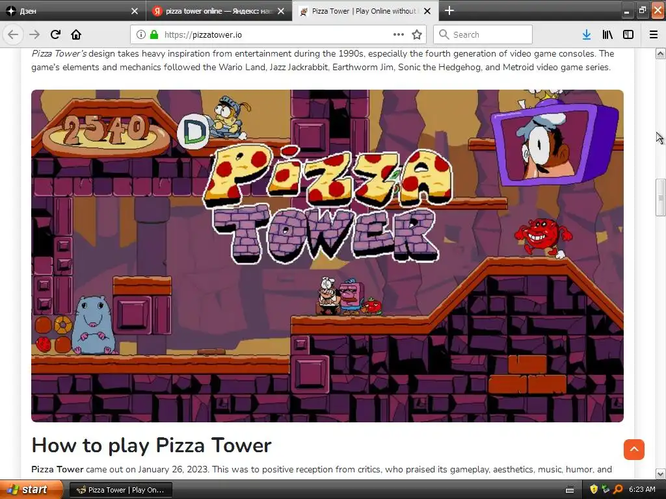
Task: Open the on-screen keyboard tray icon
Action: (x=570, y=490)
